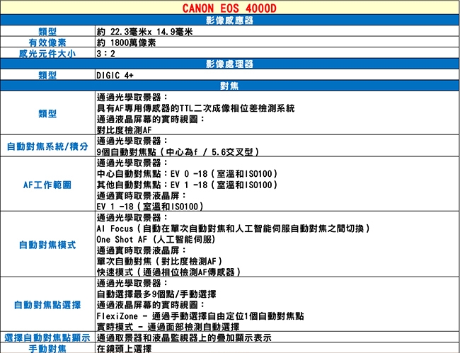This screenshot has height=353, width=460.
Task: Click the '中心自動對焦點：EV 0 -18' line
Action: 187,174
